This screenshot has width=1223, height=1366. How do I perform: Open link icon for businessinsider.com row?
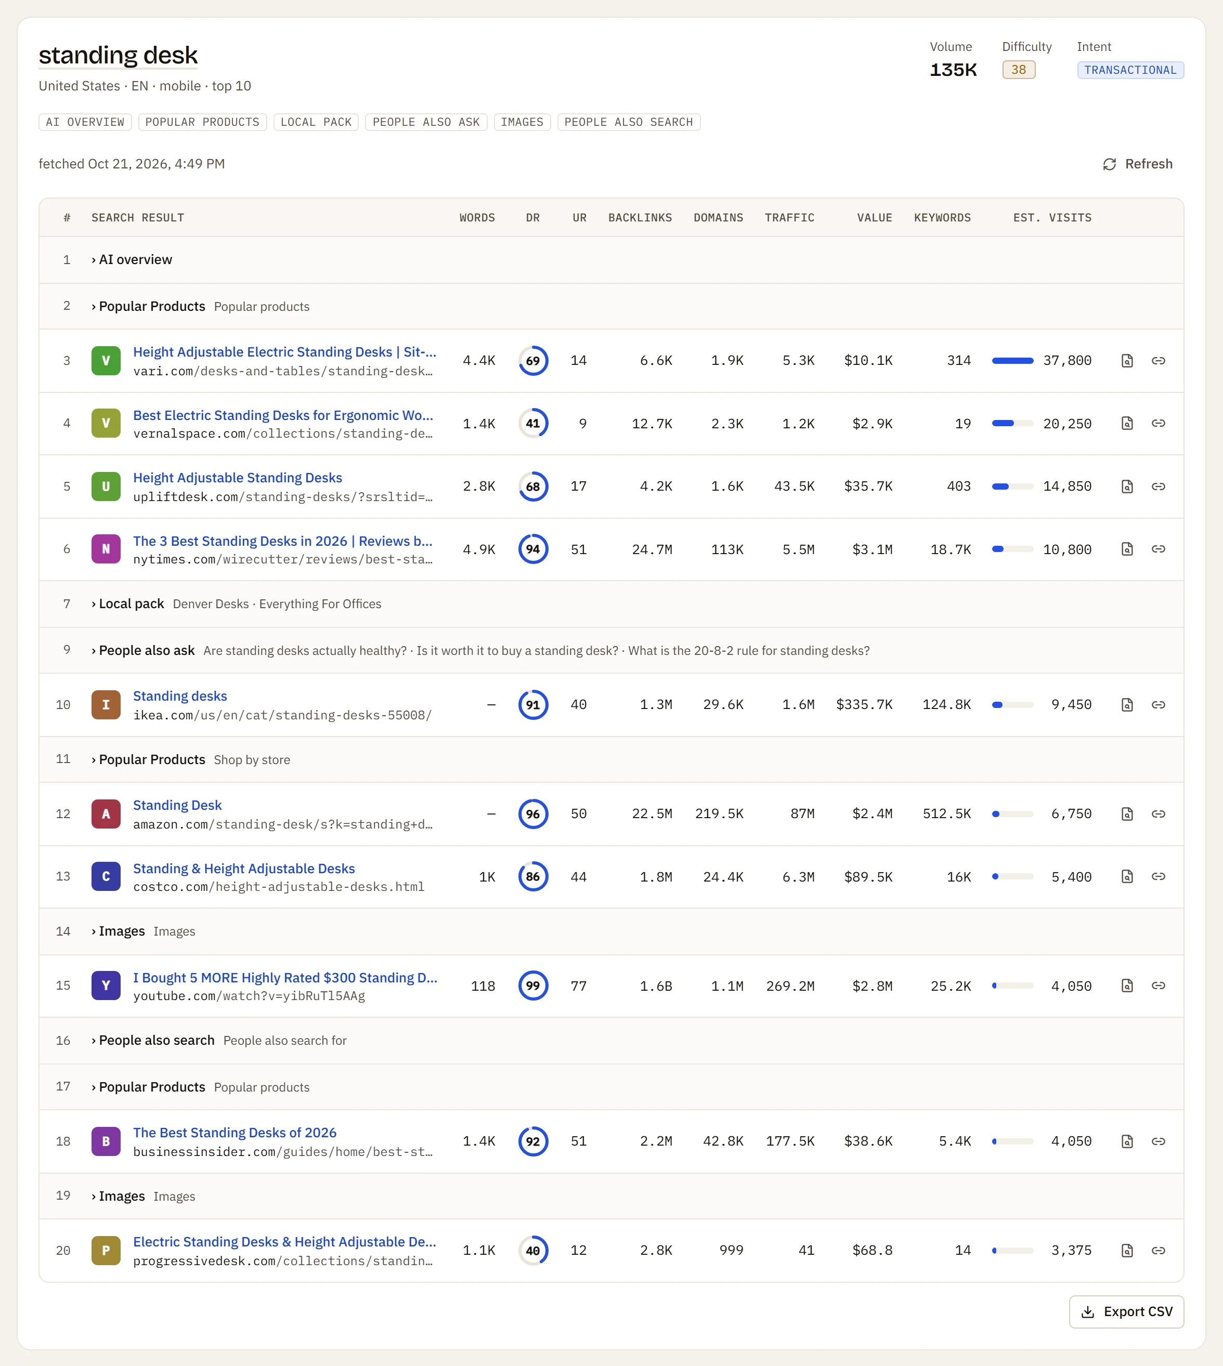pos(1158,1141)
